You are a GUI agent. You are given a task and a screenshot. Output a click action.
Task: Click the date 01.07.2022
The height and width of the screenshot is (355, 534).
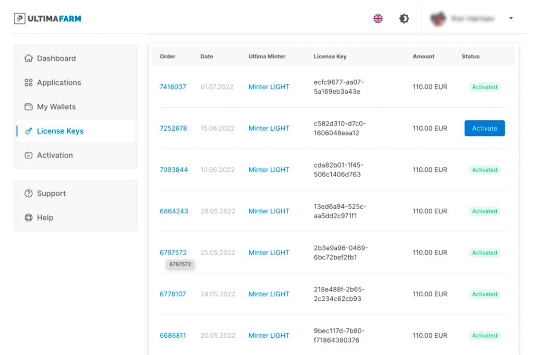click(x=217, y=87)
